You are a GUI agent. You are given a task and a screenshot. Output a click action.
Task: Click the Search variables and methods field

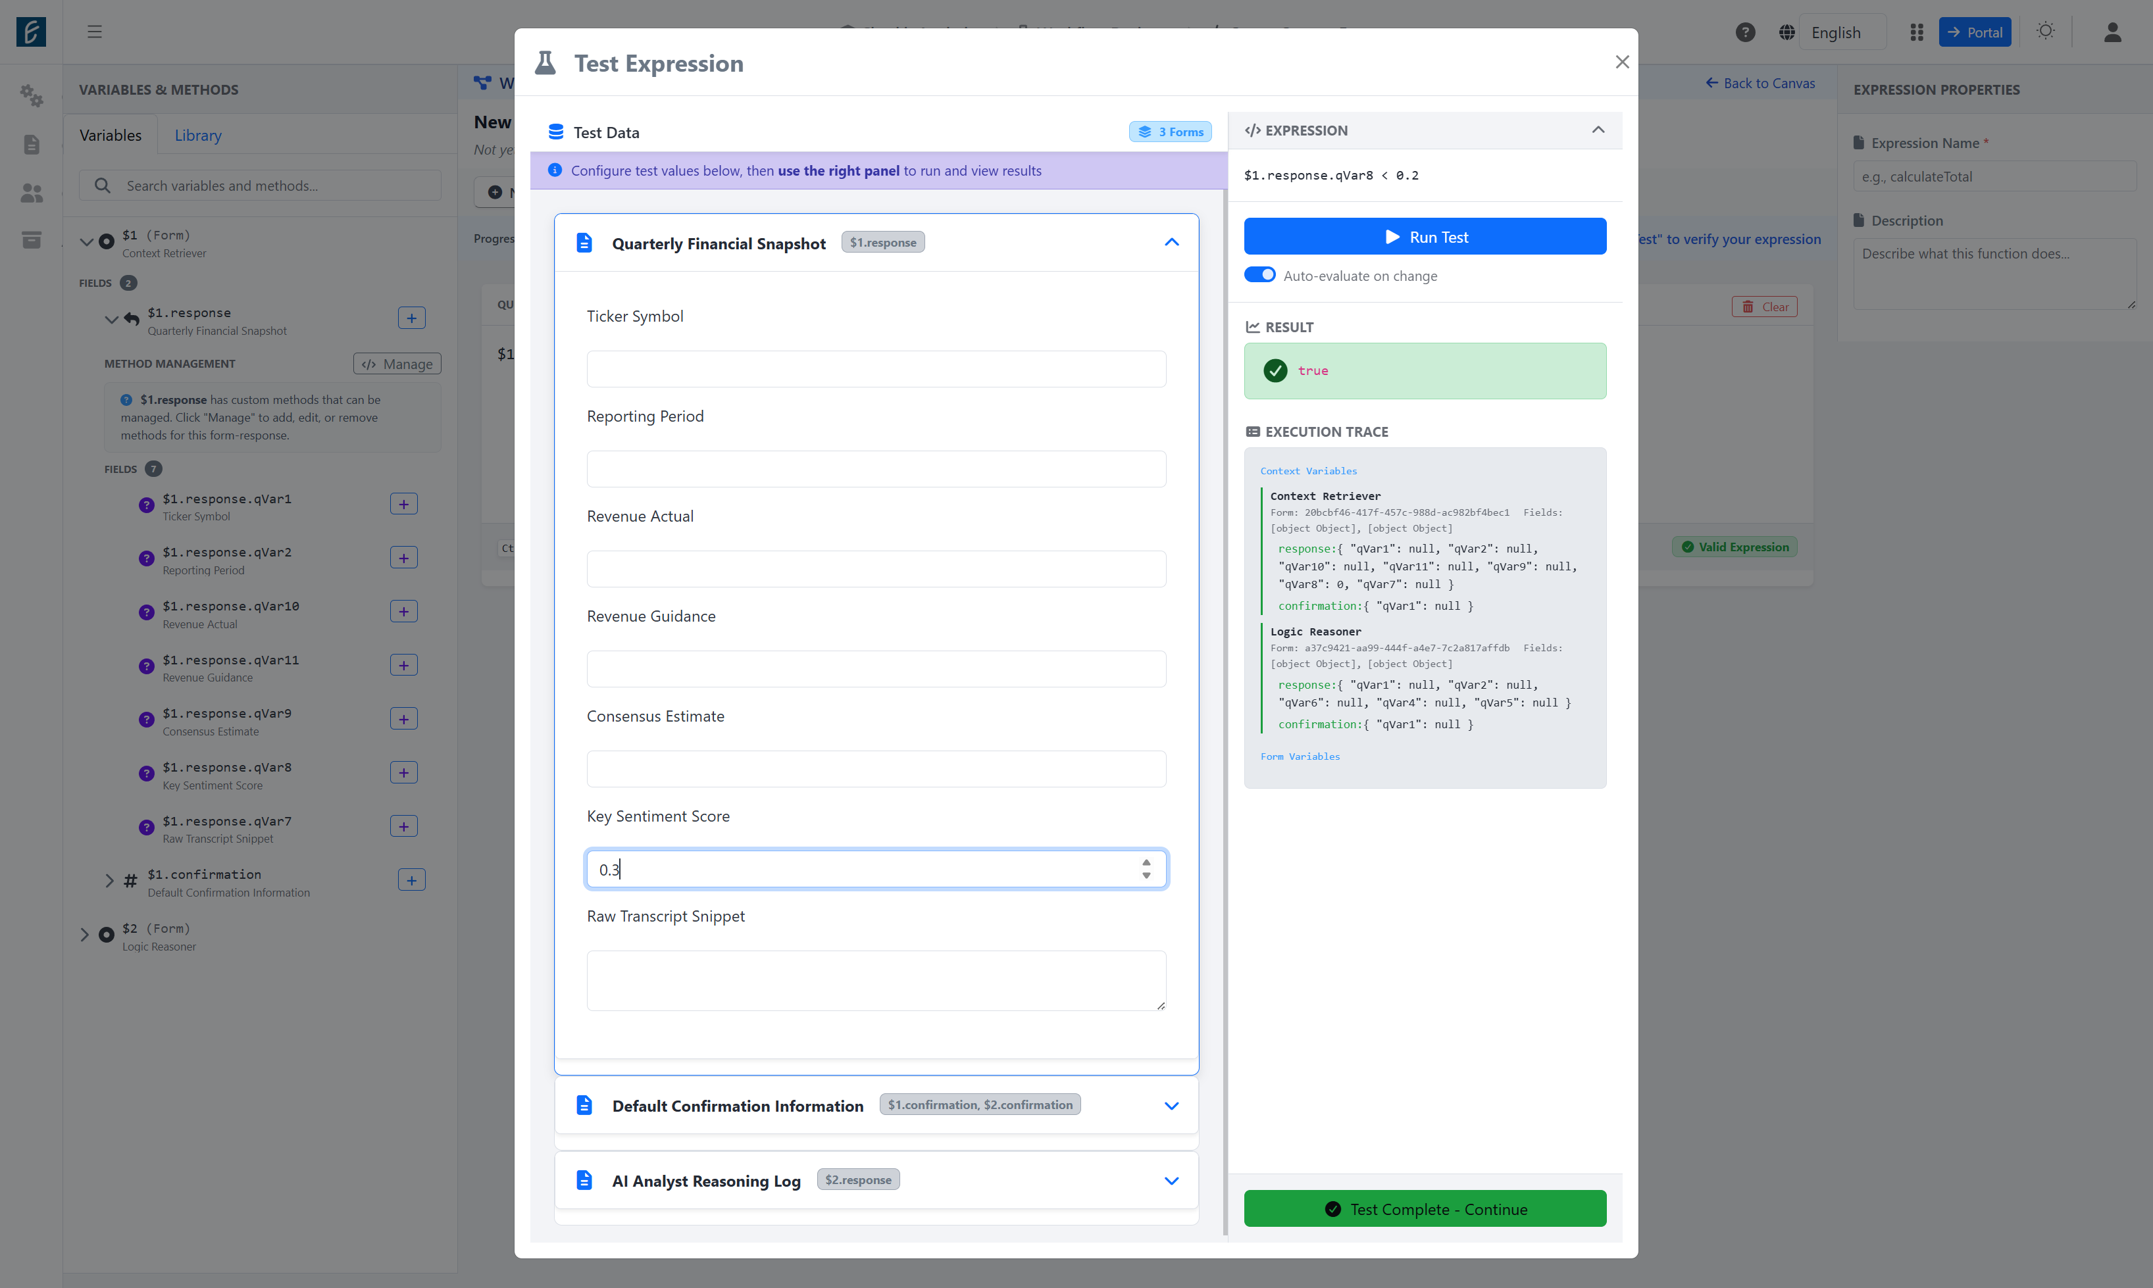(261, 186)
